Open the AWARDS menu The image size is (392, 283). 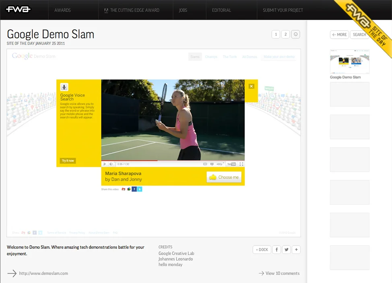pyautogui.click(x=62, y=10)
